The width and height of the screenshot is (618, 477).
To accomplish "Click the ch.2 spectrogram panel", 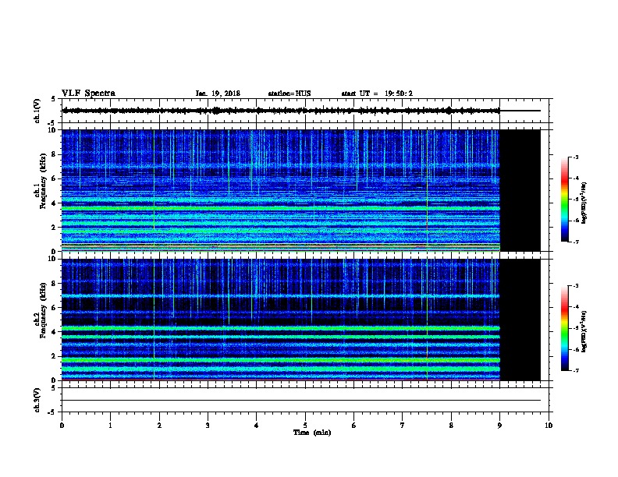I will click(301, 320).
